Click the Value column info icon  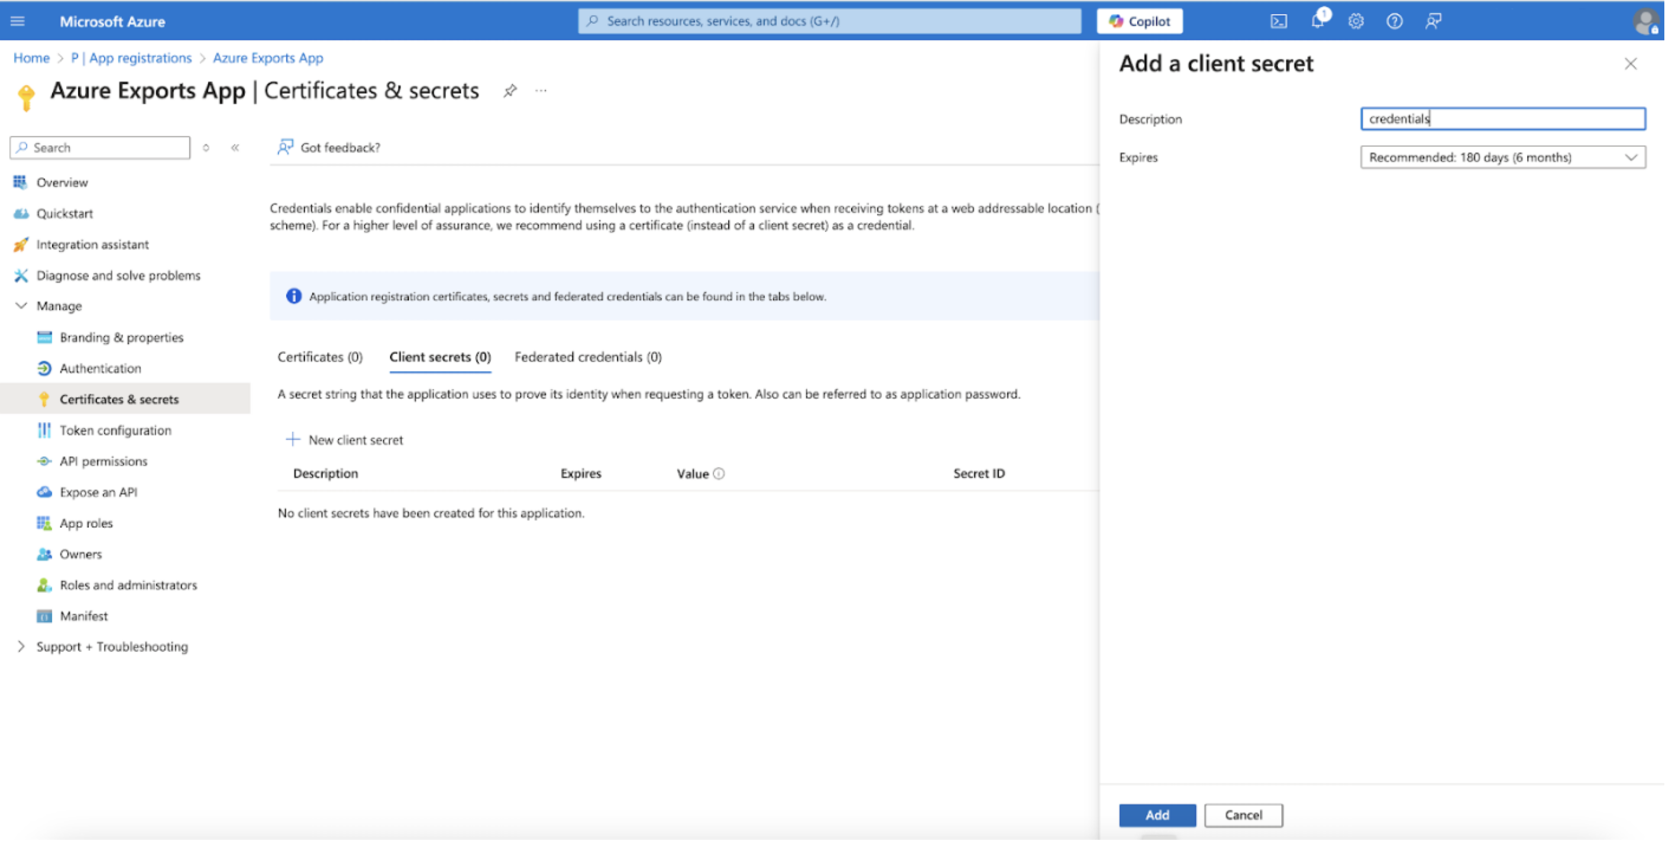pos(719,474)
